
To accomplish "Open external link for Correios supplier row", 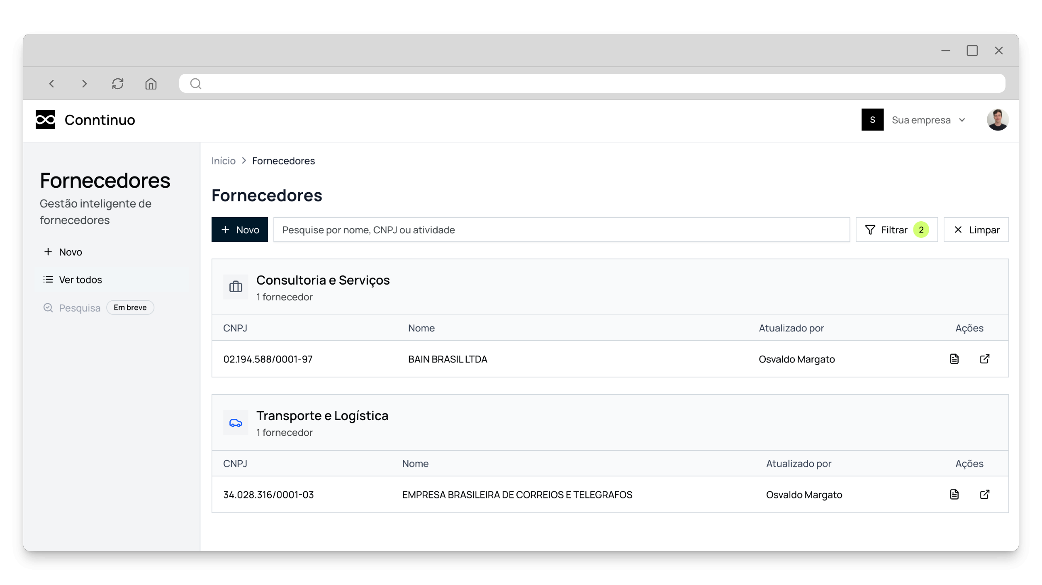I will tap(984, 494).
